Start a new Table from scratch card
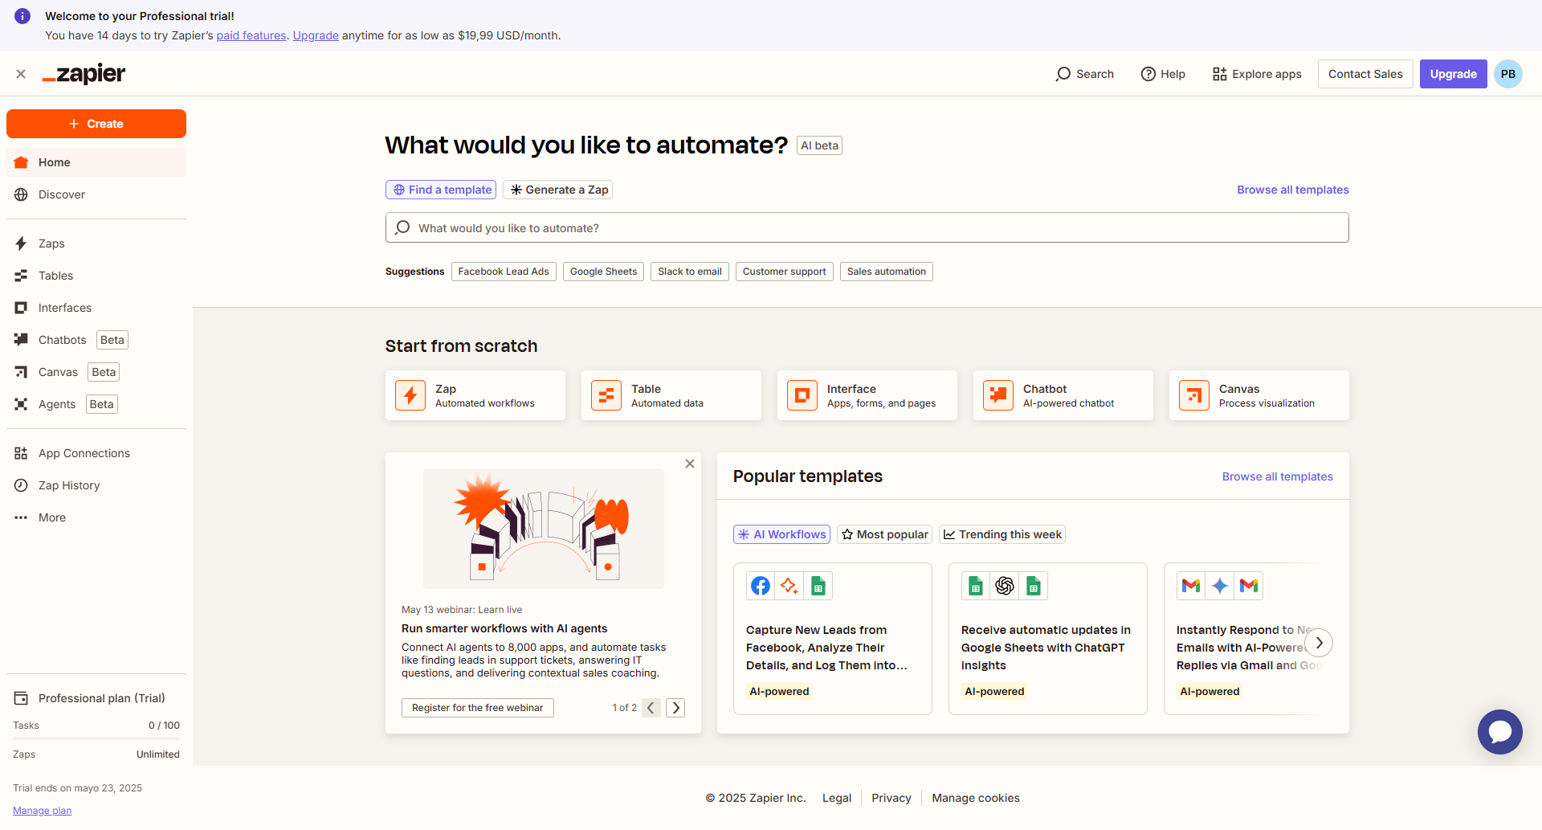Image resolution: width=1542 pixels, height=830 pixels. pos(671,395)
